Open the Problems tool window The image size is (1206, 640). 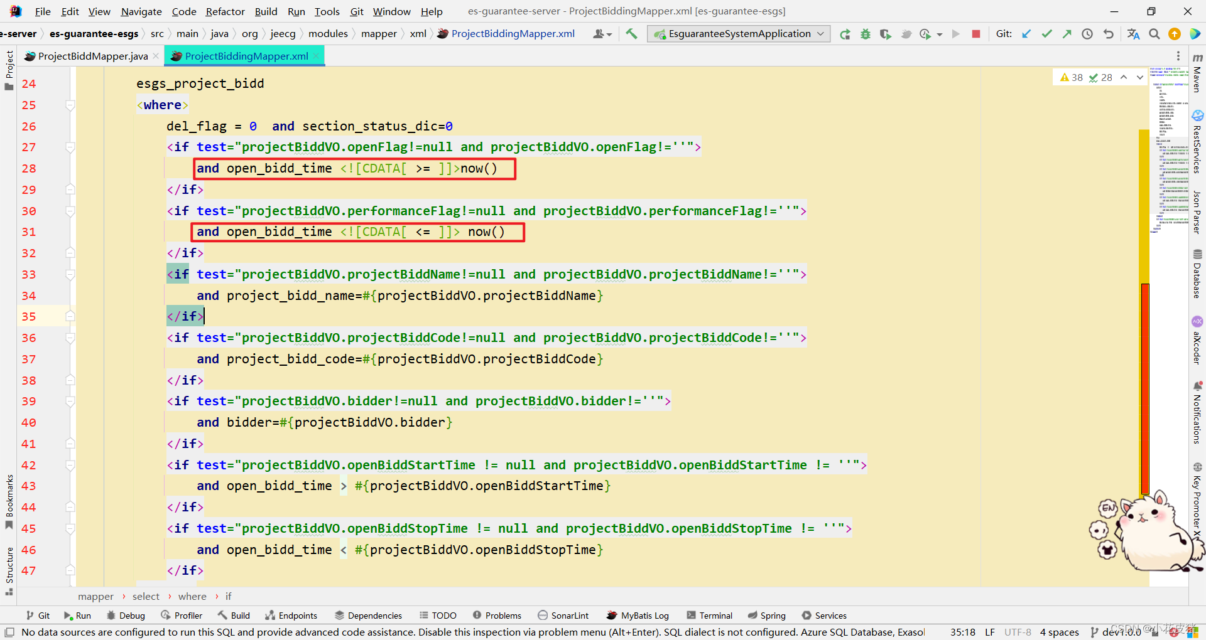pos(497,616)
